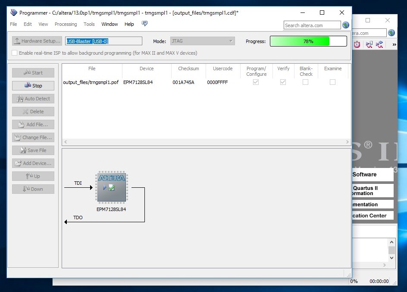
Task: Click the Auto Detect button
Action: pos(33,99)
